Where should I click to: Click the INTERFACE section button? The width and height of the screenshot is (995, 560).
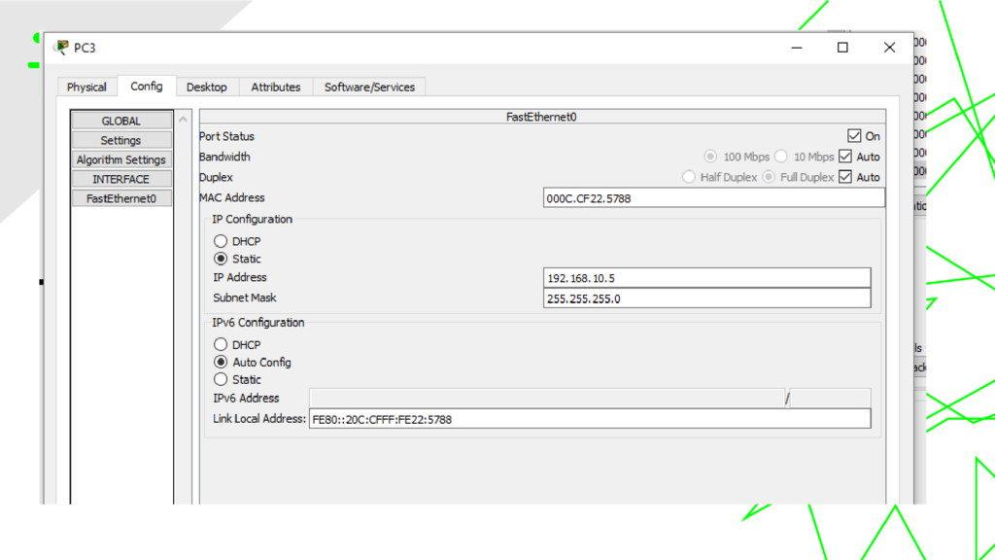[x=121, y=179]
